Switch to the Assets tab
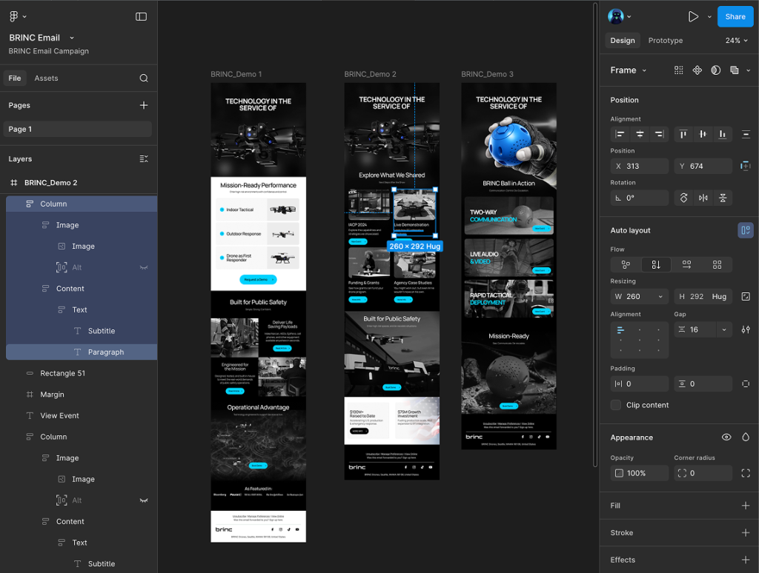The height and width of the screenshot is (573, 759). coord(46,78)
